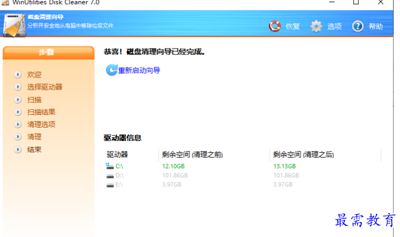Select the D:\ drive label
Image resolution: width=400 pixels, height=237 pixels.
(119, 176)
